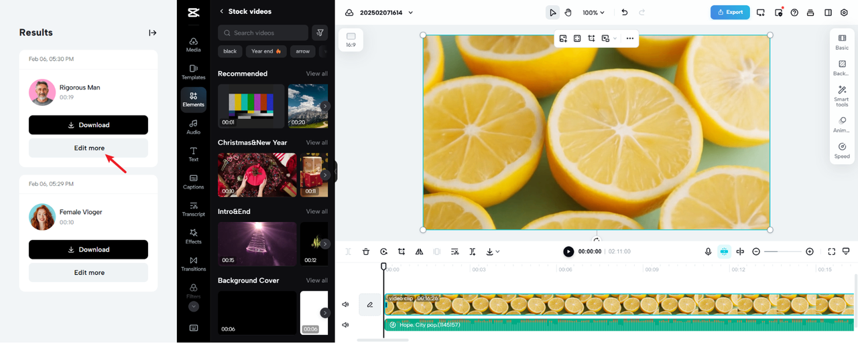This screenshot has height=343, width=858.
Task: Download the Female Vloger result
Action: [x=88, y=249]
